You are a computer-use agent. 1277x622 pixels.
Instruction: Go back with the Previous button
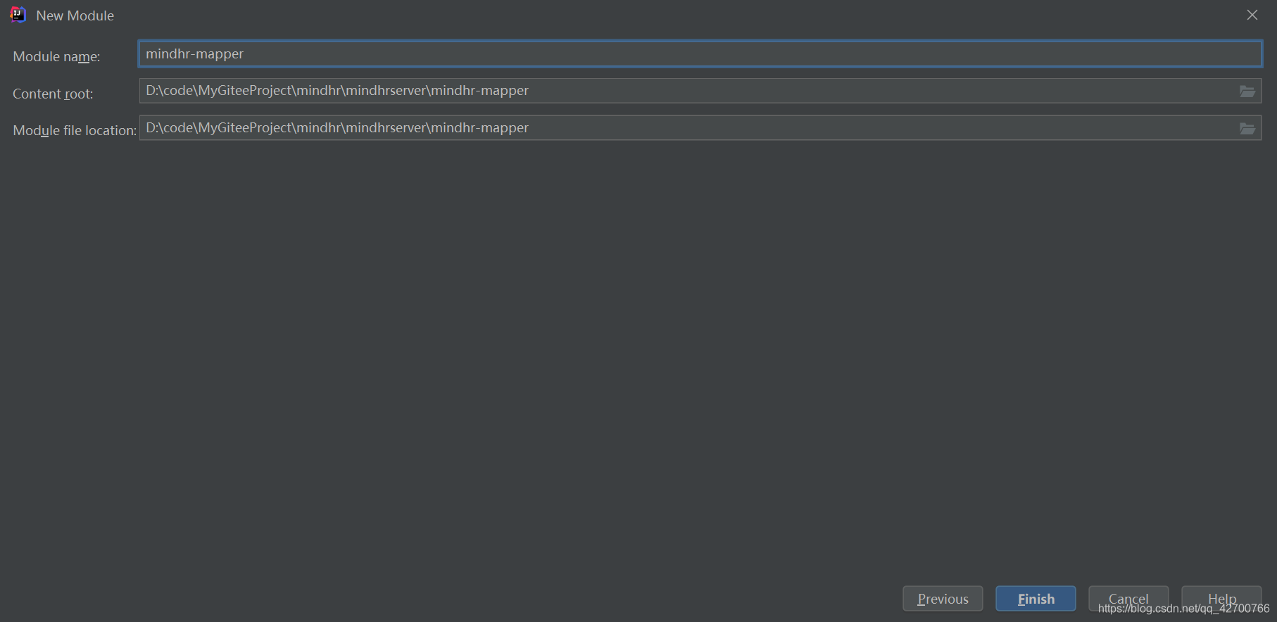tap(943, 599)
